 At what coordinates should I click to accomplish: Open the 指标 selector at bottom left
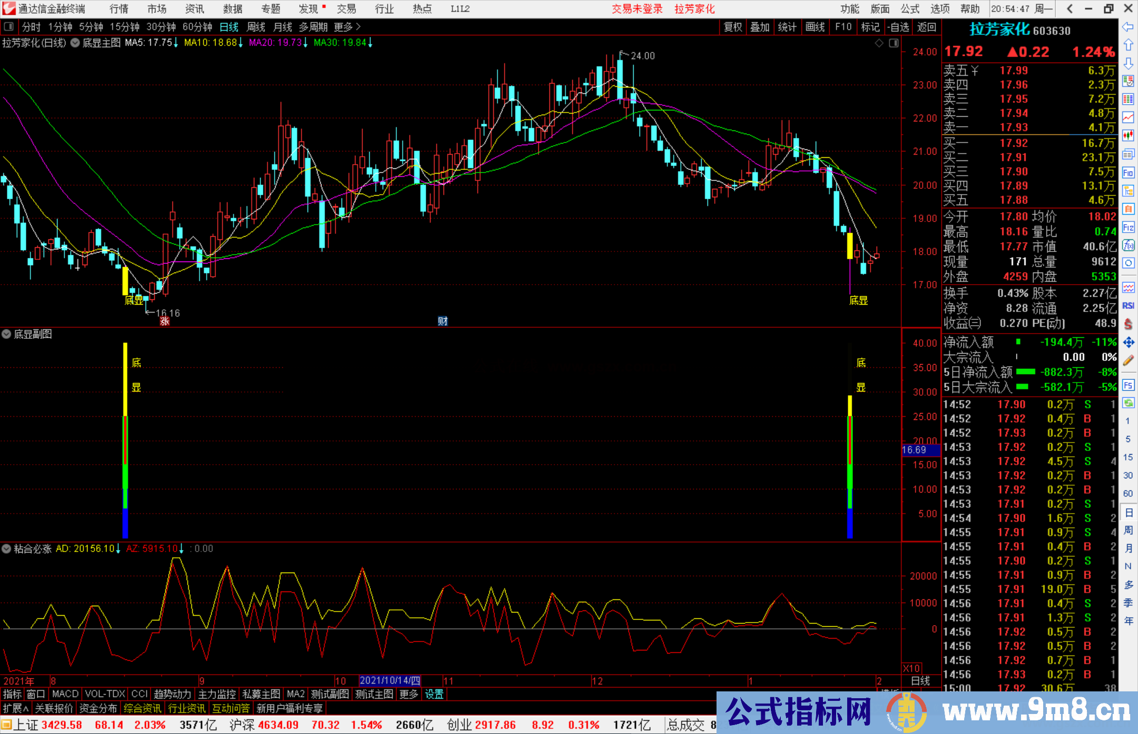click(12, 694)
